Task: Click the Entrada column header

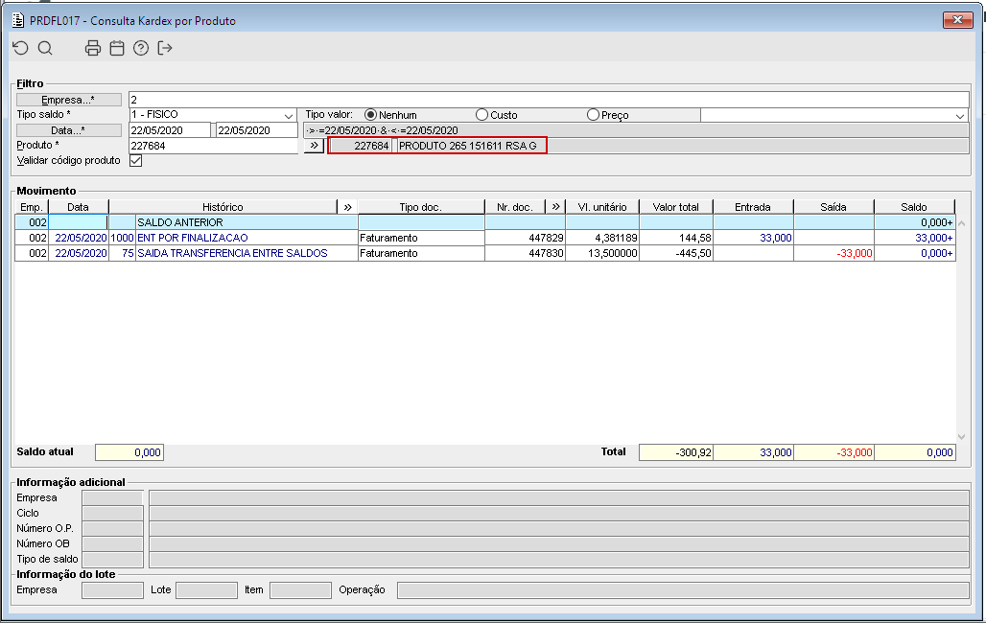Action: pos(753,207)
